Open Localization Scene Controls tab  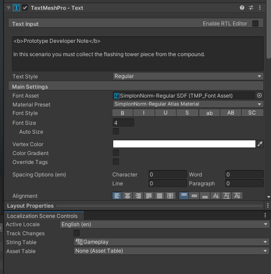[42, 216]
